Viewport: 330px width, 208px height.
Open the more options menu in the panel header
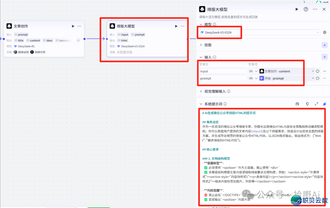(x=315, y=9)
